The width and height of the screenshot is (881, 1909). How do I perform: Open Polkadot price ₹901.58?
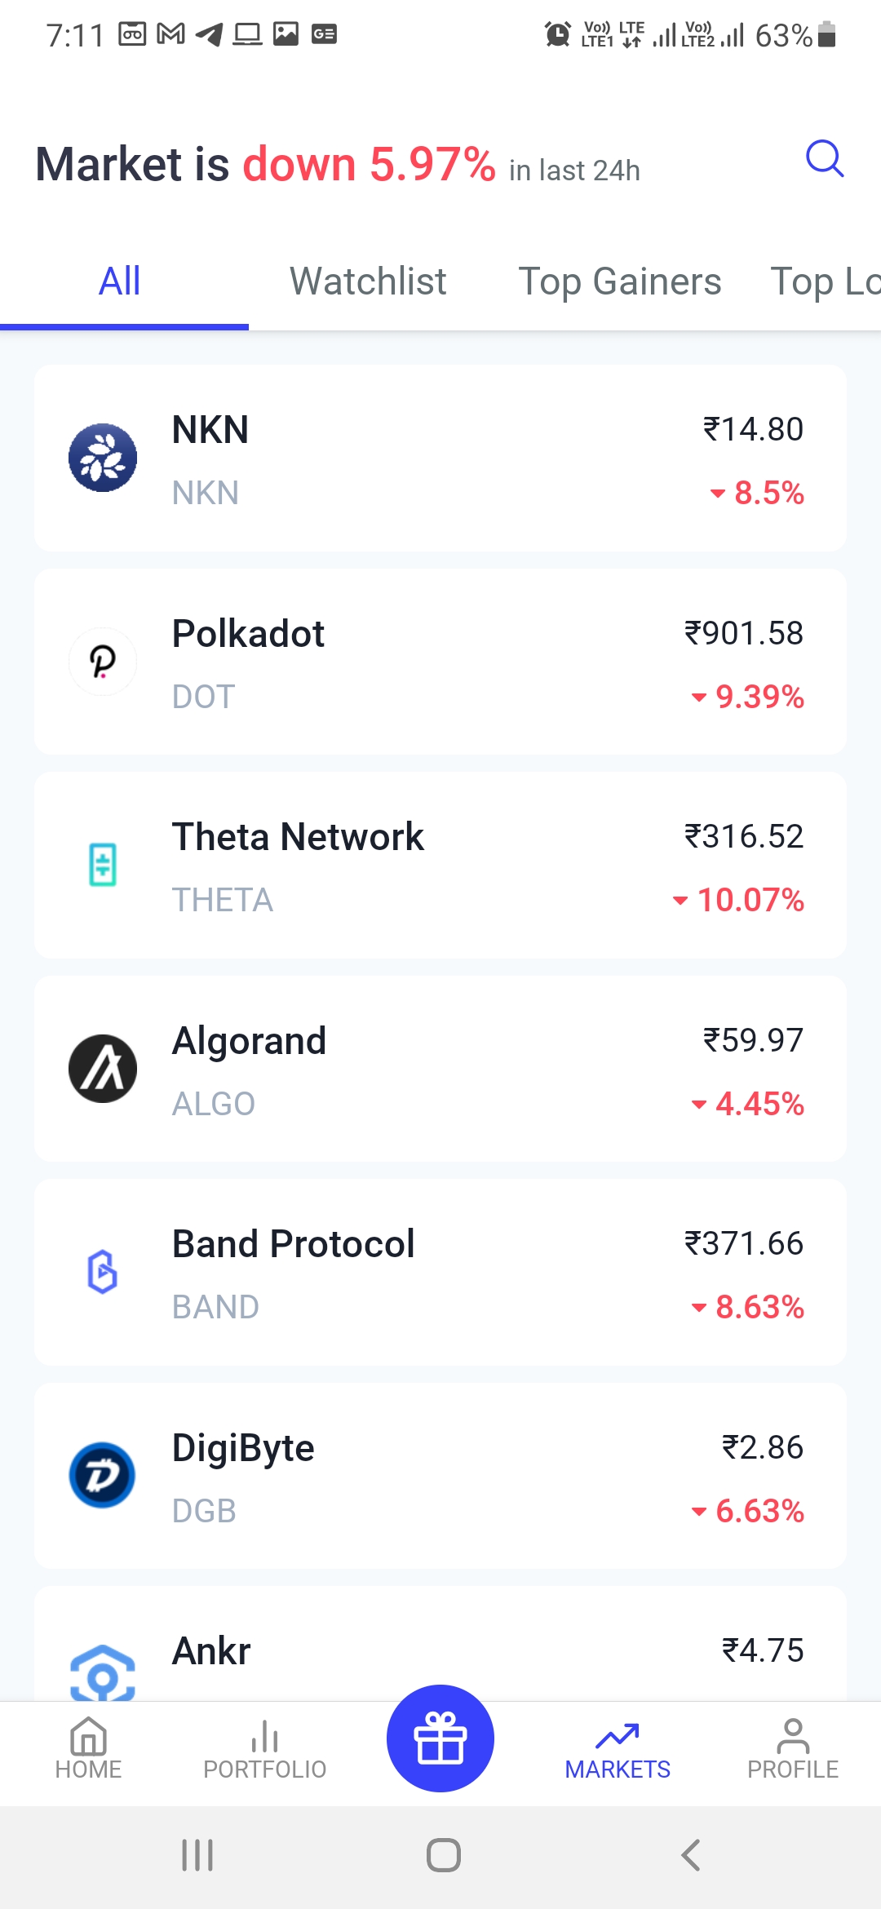(x=743, y=633)
